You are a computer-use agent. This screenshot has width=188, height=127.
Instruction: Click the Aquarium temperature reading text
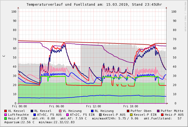coord(19,122)
